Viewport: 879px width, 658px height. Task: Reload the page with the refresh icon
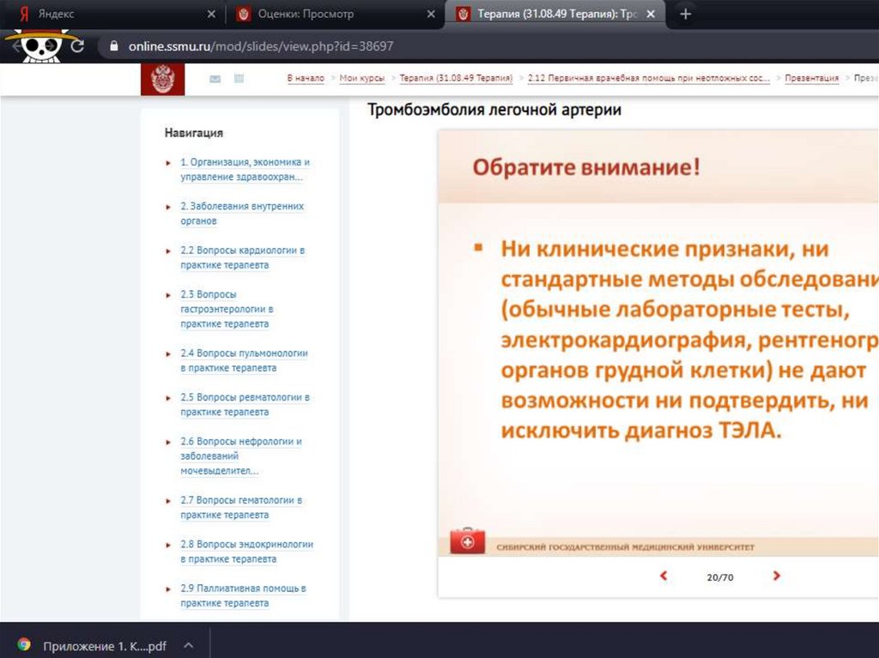pyautogui.click(x=77, y=46)
